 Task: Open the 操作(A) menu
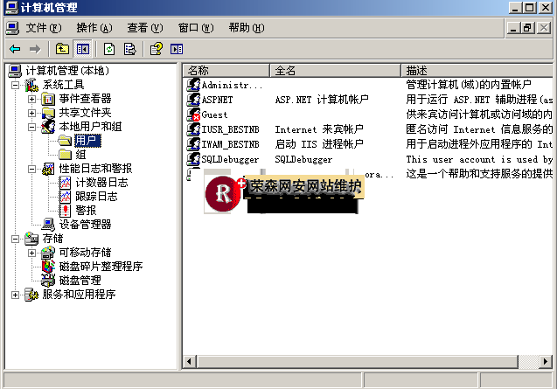(x=94, y=28)
